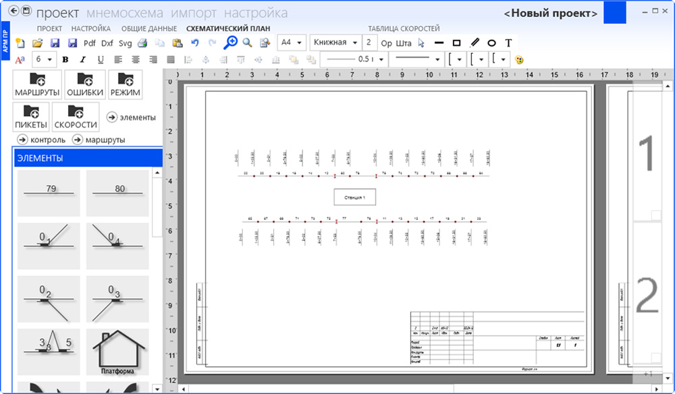
Task: Pick the Платформа house element
Action: (x=117, y=352)
